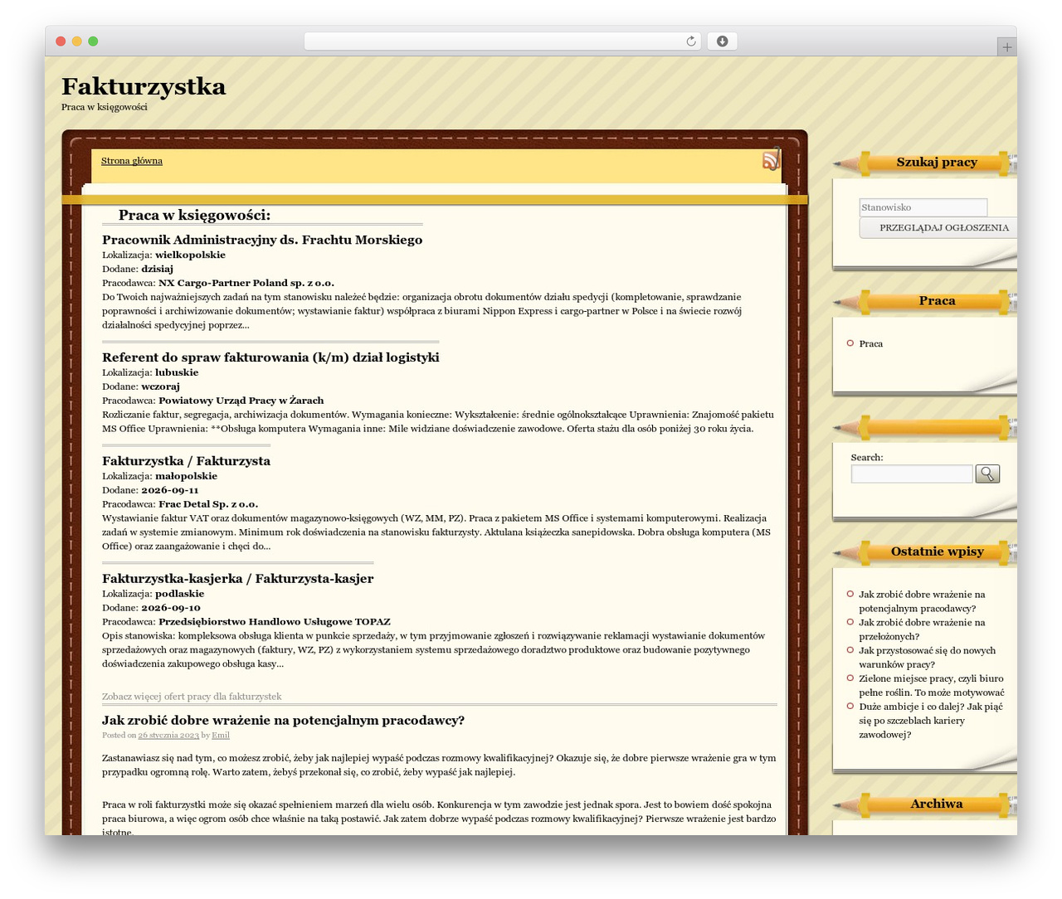The height and width of the screenshot is (899, 1062).
Task: Go to Strona główna menu item
Action: (x=132, y=161)
